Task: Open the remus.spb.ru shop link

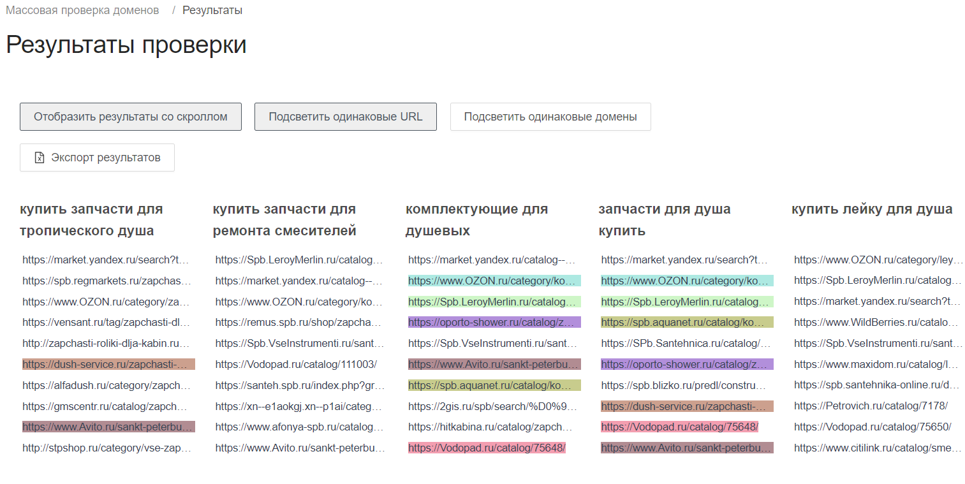Action: pyautogui.click(x=298, y=323)
